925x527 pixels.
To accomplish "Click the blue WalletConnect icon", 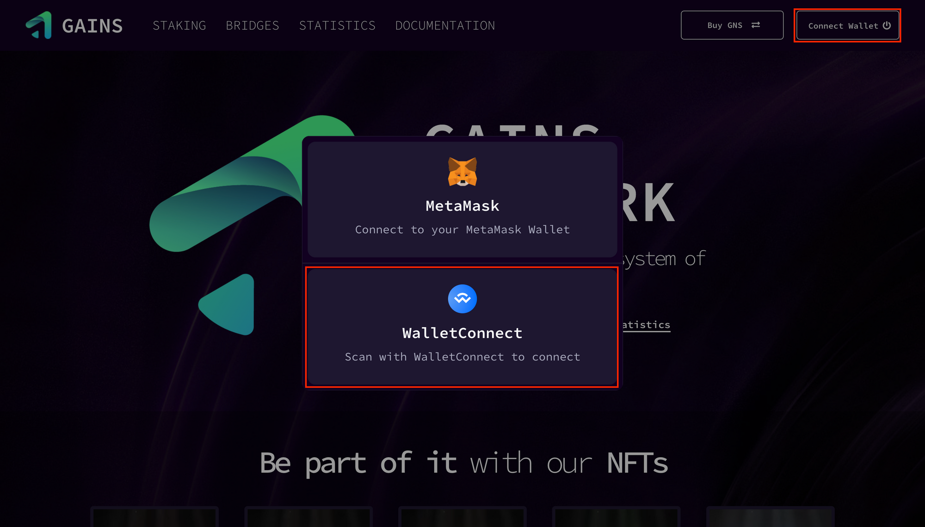I will point(462,299).
